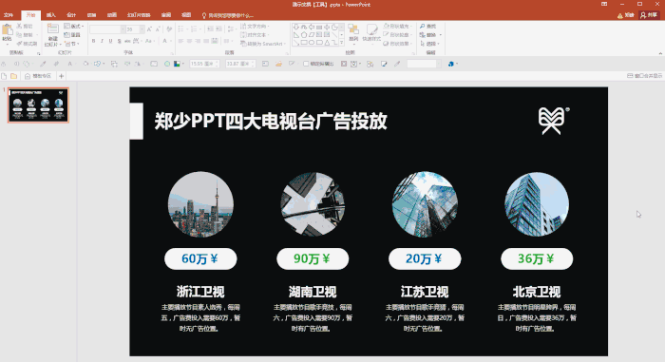
Task: Click the bullets list icon
Action: 182,29
